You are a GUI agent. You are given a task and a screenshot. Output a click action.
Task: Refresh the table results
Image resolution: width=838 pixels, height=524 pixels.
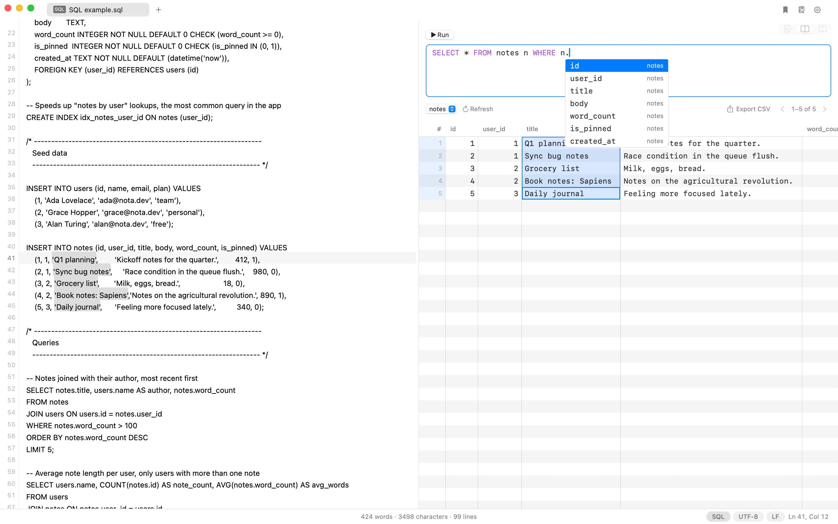click(x=478, y=109)
